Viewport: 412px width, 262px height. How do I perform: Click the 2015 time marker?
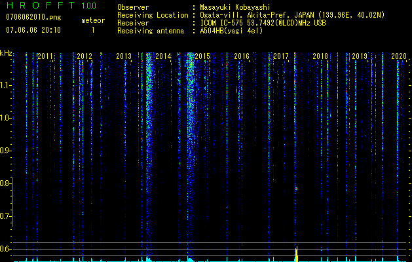[202, 56]
